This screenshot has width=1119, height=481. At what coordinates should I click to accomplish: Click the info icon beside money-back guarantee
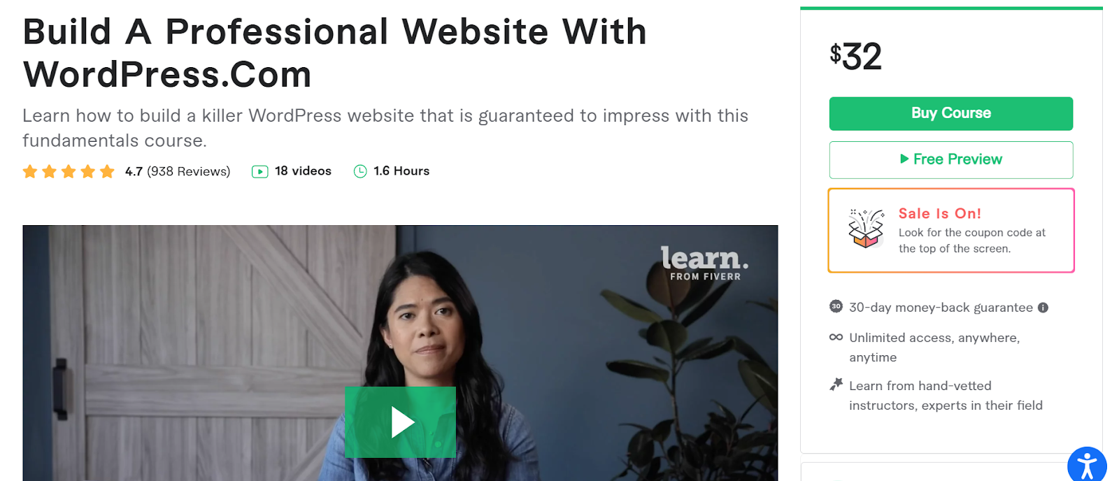pos(1043,308)
